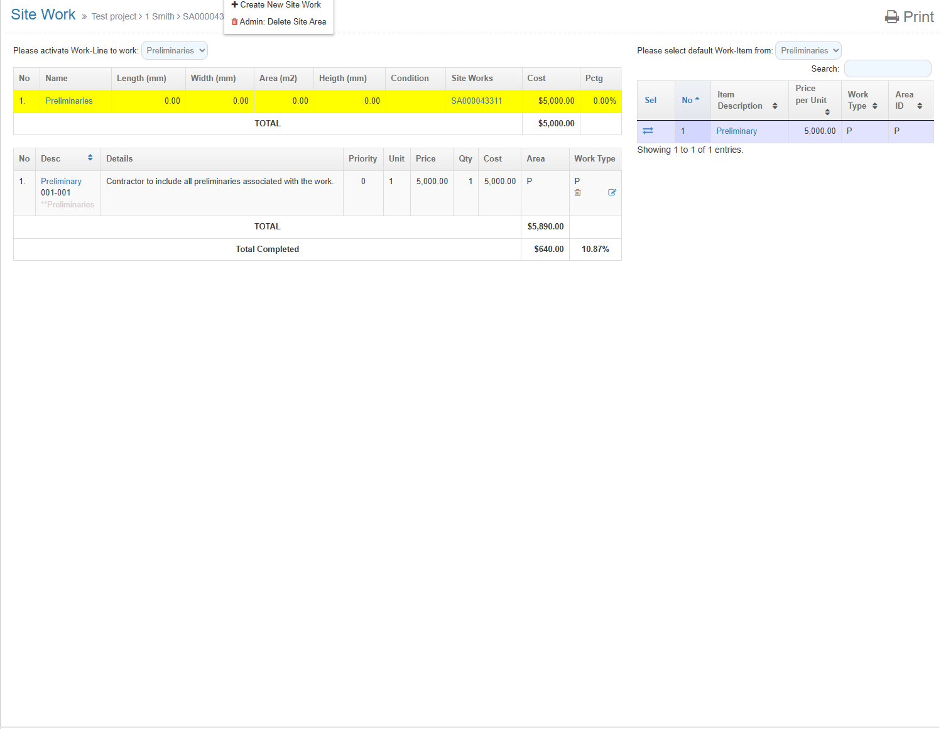Click the Test project breadcrumb
941x729 pixels.
click(x=114, y=16)
